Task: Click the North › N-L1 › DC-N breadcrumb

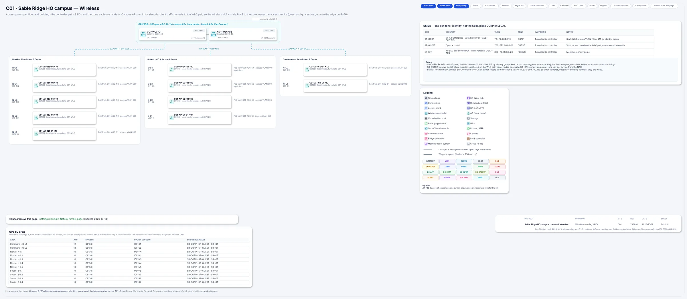Action: click(x=269, y=19)
